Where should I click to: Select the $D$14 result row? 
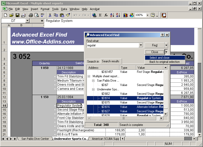(x=125, y=98)
